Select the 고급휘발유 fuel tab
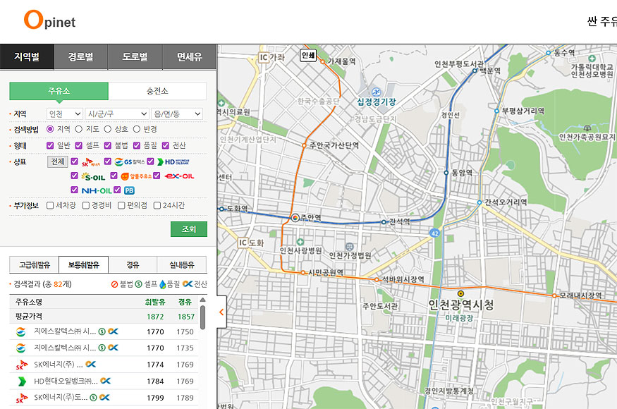Image resolution: width=617 pixels, height=409 pixels. 34,265
